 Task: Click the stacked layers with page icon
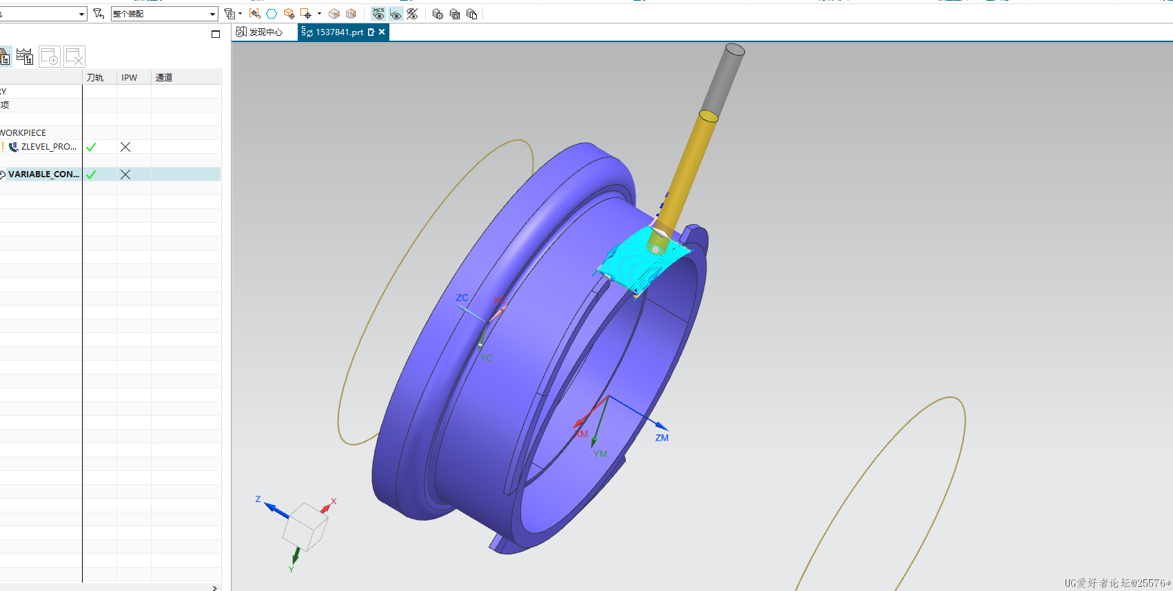[472, 14]
